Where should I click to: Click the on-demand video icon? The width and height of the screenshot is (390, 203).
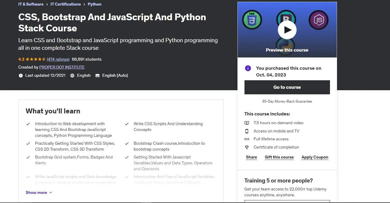(x=247, y=123)
